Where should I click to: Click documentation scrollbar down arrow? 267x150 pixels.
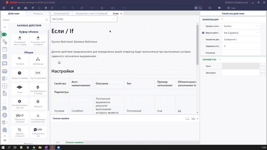(x=197, y=112)
